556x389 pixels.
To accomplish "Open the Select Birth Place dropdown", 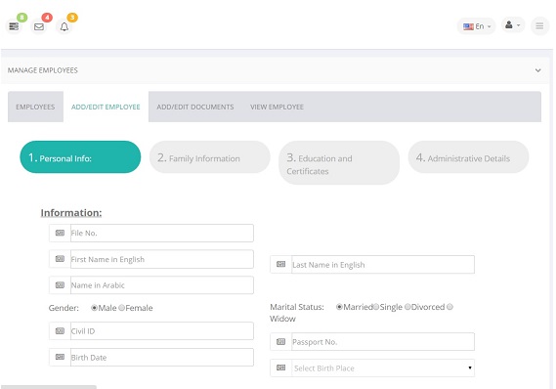I will 383,368.
